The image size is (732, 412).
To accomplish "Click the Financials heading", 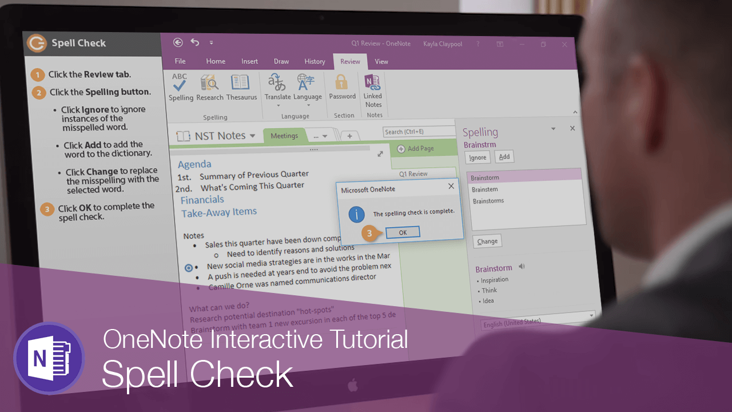I will pyautogui.click(x=202, y=200).
